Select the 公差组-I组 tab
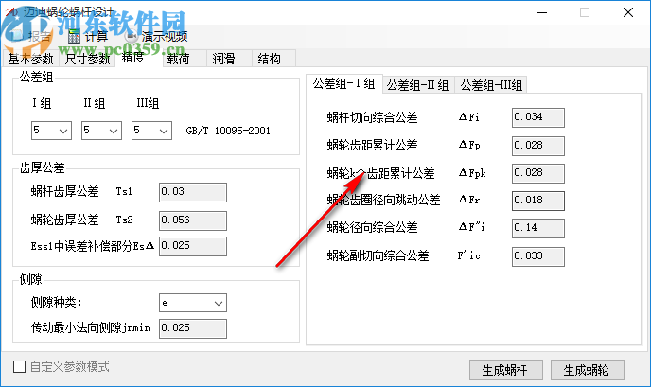 pyautogui.click(x=344, y=83)
